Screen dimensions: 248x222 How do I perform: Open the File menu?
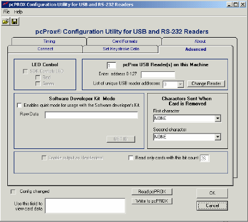pyautogui.click(x=6, y=12)
